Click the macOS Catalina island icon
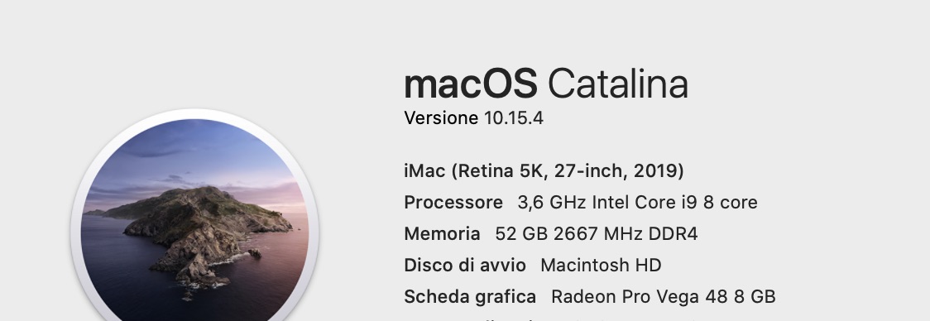The height and width of the screenshot is (321, 930). (194, 221)
